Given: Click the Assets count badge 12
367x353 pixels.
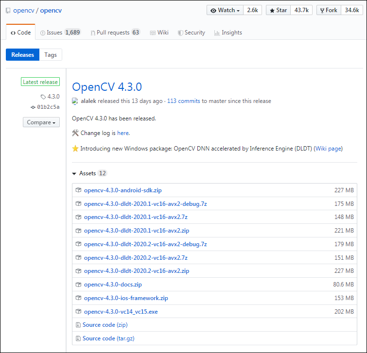Looking at the screenshot, I should click(x=102, y=173).
